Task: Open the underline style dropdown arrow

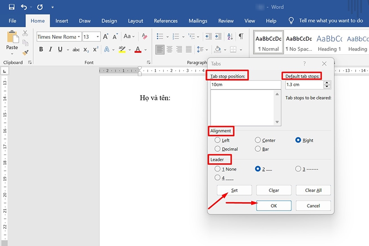Action: click(x=68, y=50)
